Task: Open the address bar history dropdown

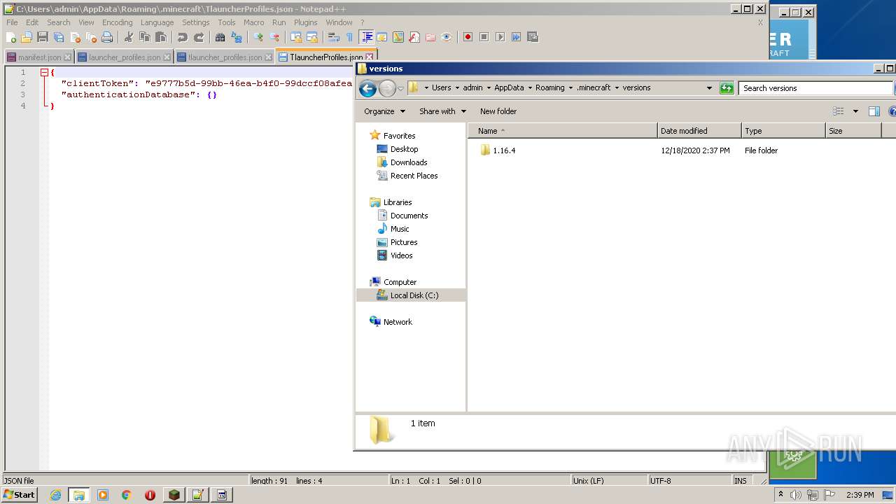Action: click(709, 88)
